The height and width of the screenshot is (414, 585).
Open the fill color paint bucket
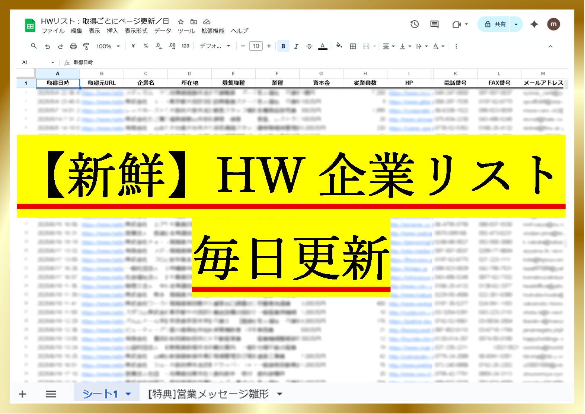click(x=339, y=46)
